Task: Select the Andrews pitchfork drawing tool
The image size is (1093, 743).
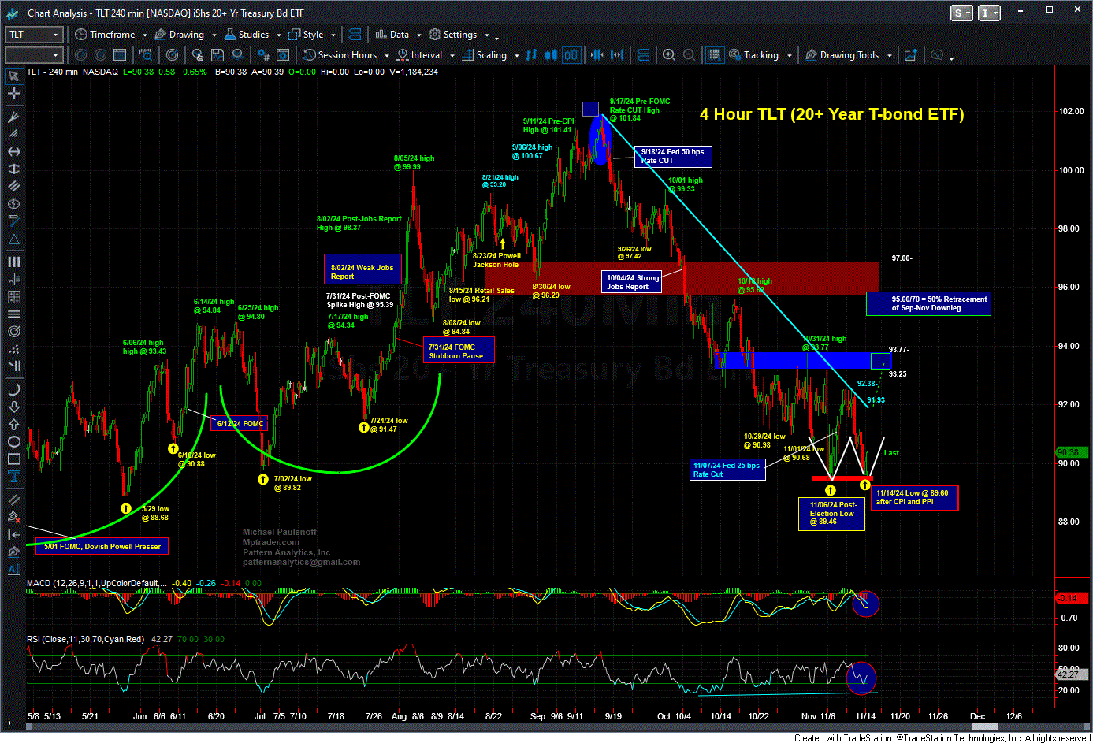Action: tap(13, 117)
